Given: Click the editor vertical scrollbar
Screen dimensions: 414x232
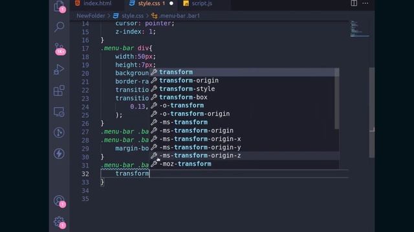Looking at the screenshot, I should coord(372,113).
